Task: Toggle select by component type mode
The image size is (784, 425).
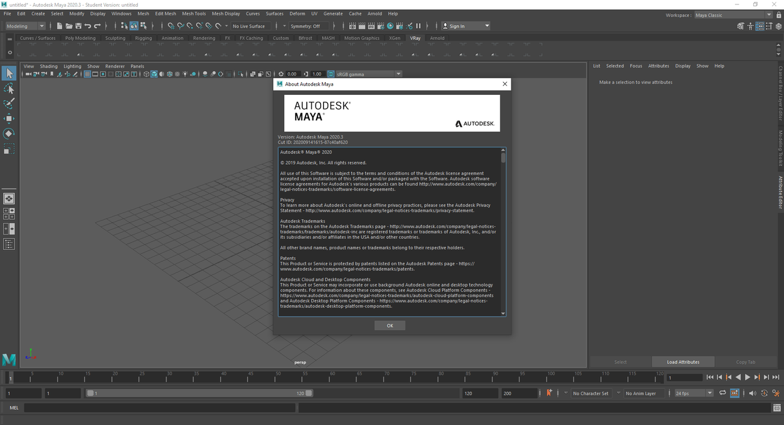Action: pyautogui.click(x=143, y=26)
